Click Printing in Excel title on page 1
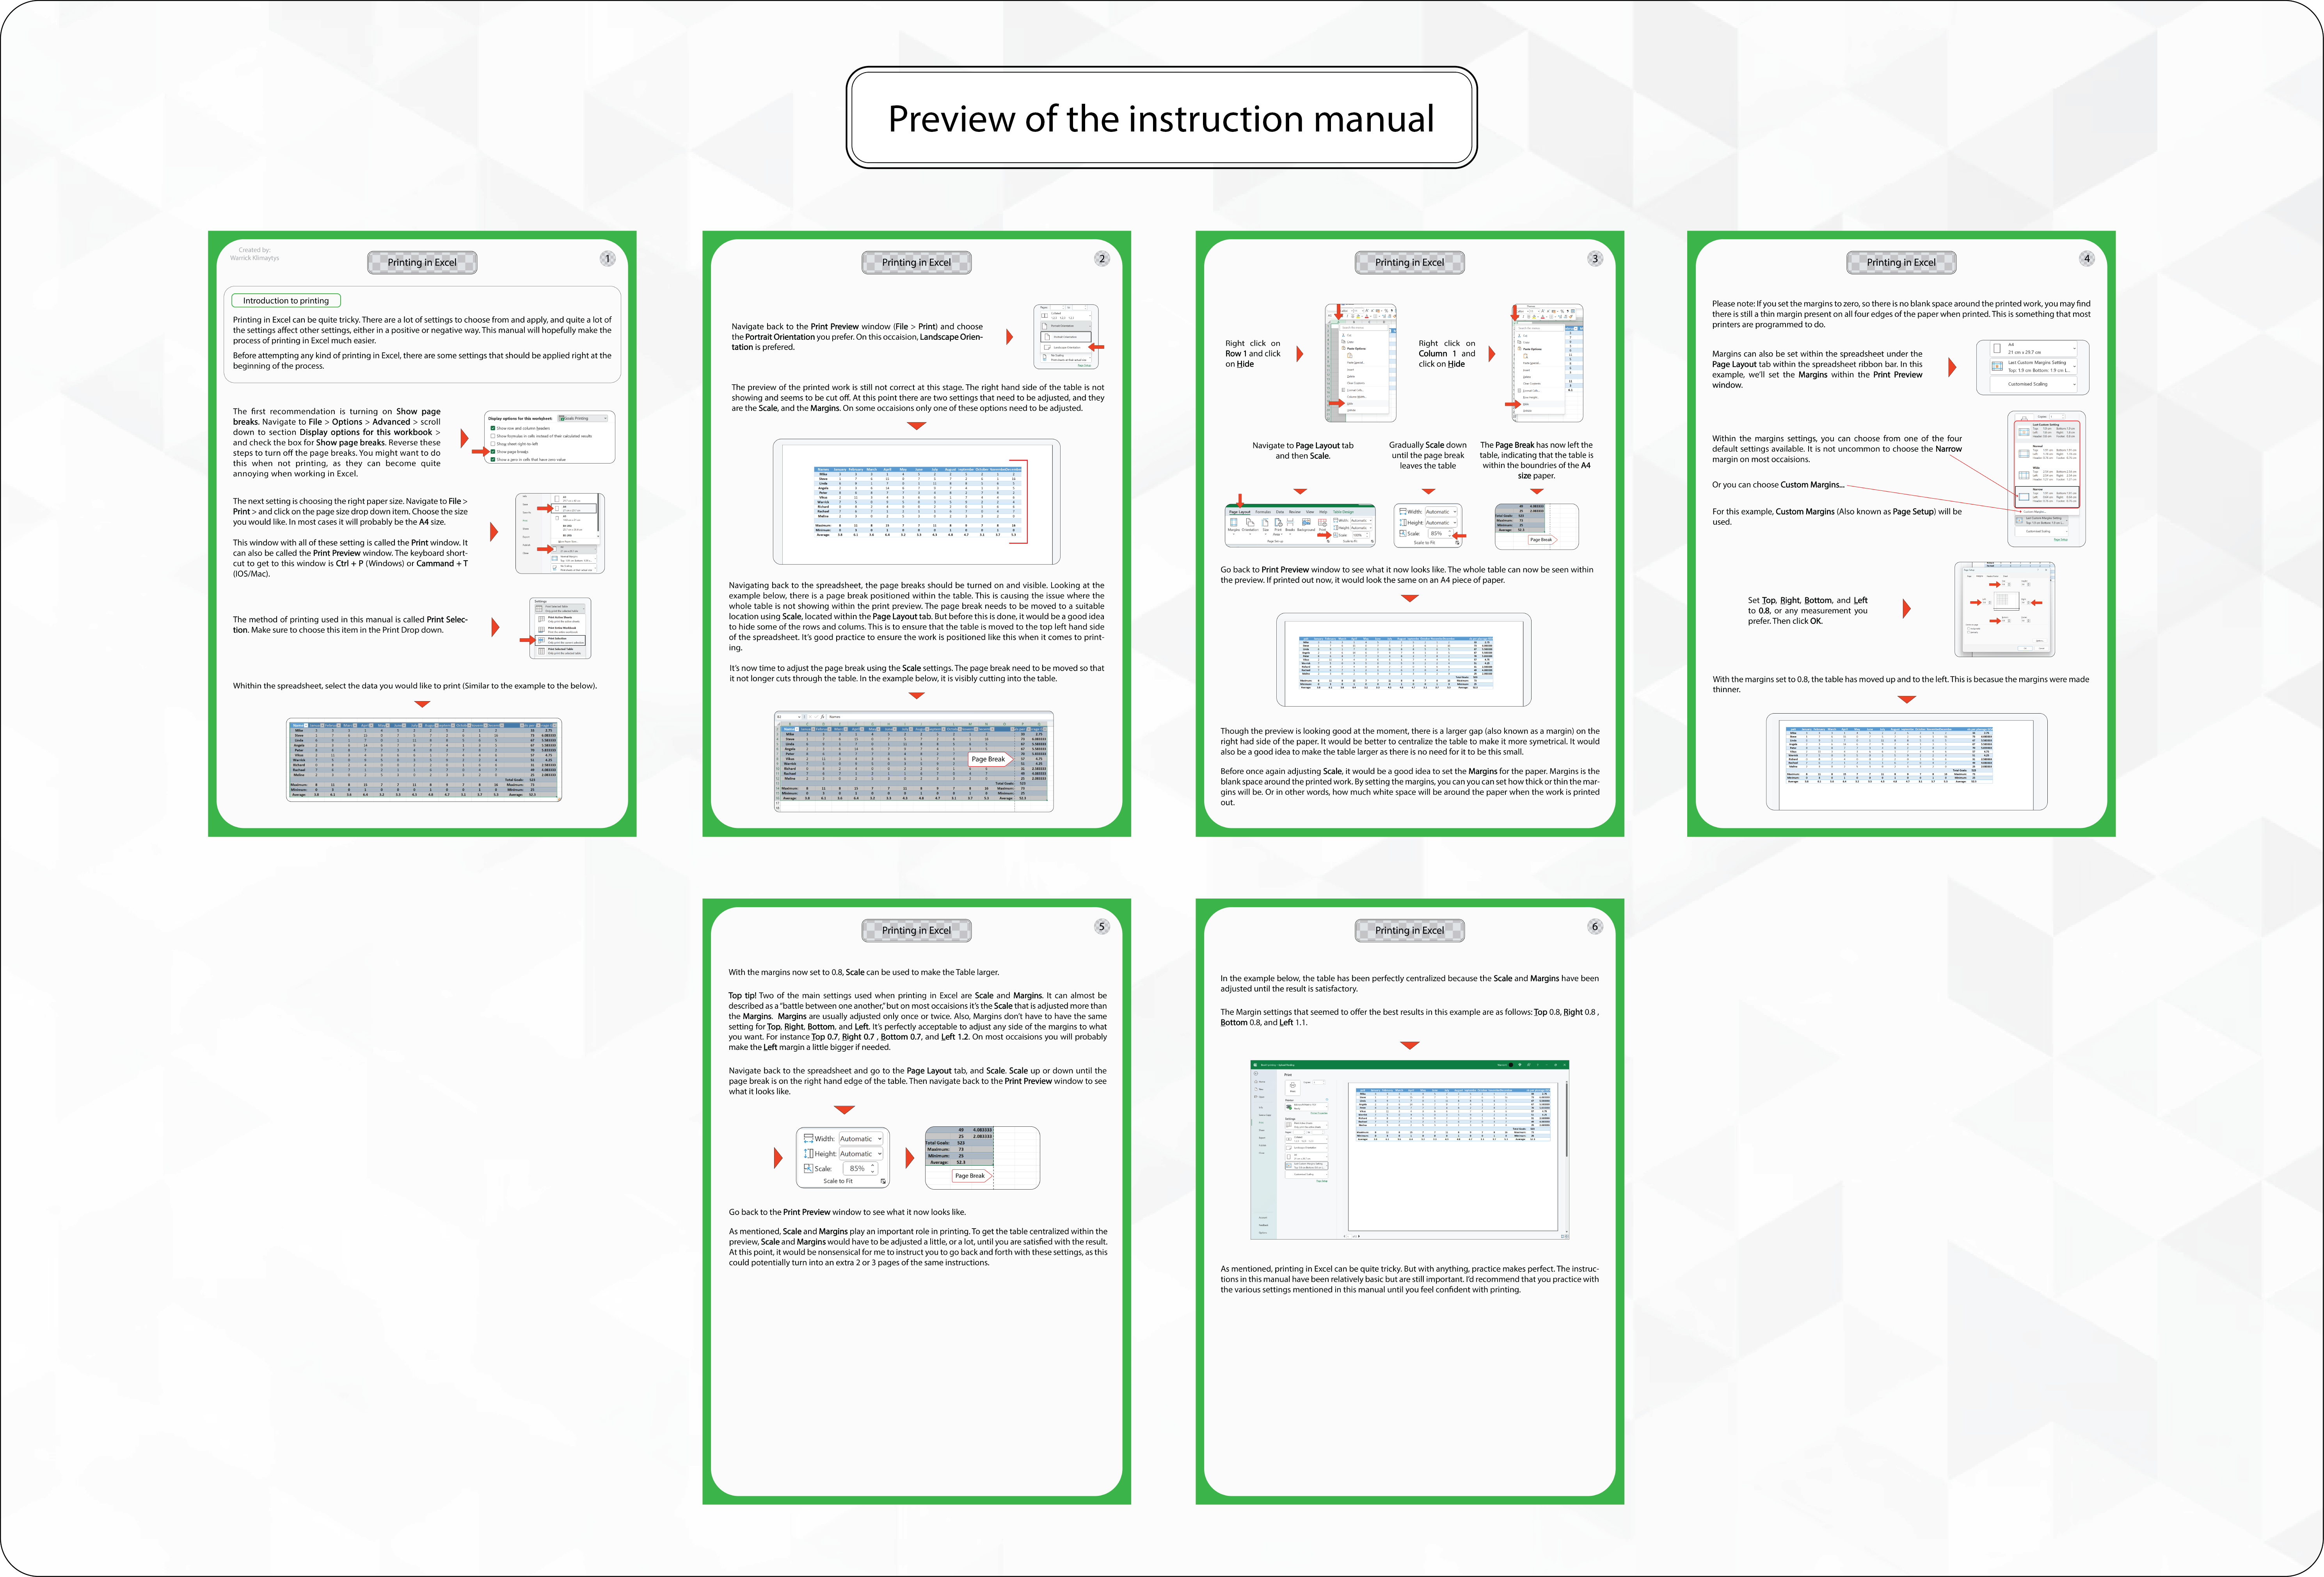2324x1577 pixels. pyautogui.click(x=422, y=262)
